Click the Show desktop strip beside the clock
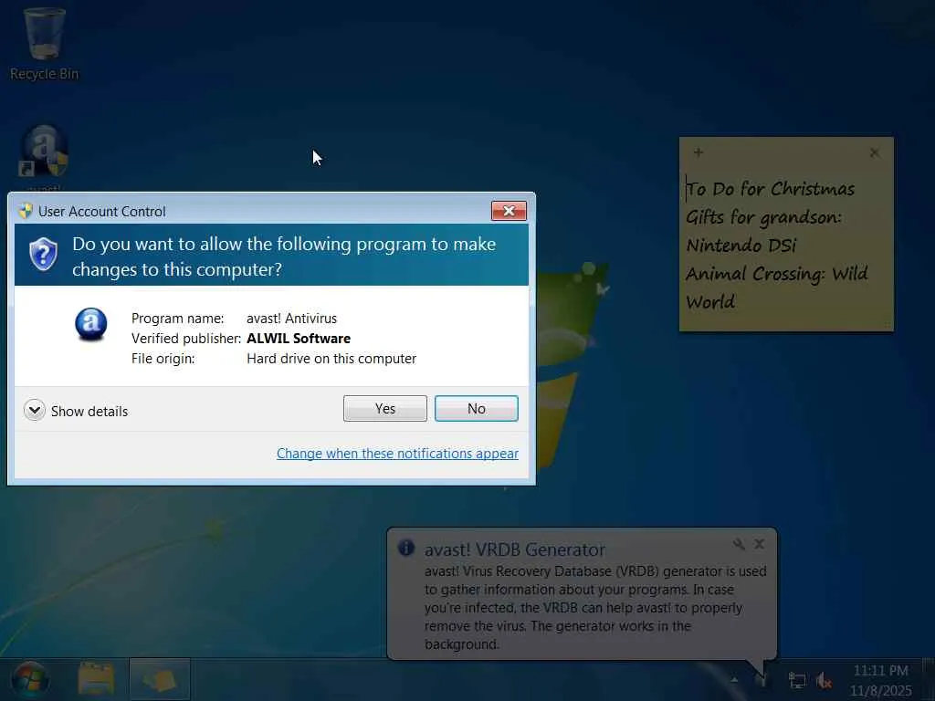 (x=929, y=679)
